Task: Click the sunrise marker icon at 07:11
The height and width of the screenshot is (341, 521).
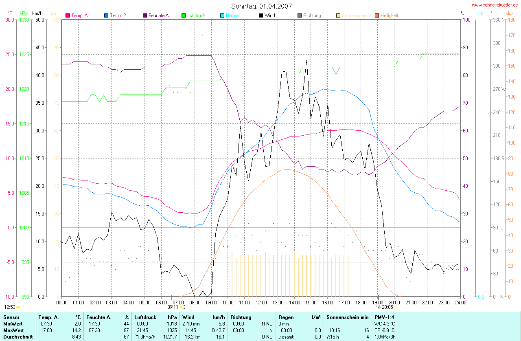Action: [x=181, y=307]
